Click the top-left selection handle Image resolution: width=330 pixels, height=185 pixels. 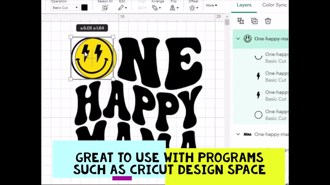click(x=71, y=37)
